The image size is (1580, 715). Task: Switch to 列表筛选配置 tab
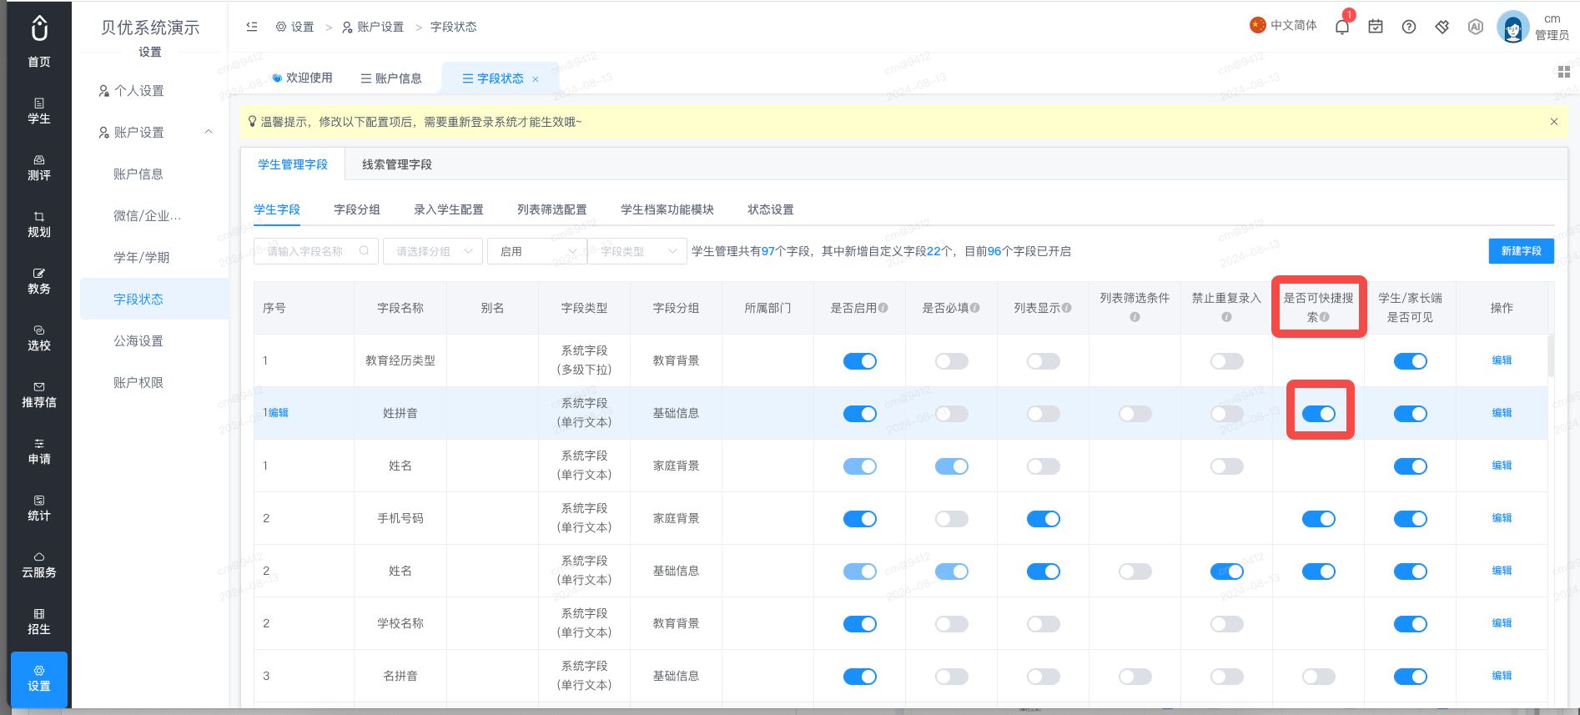552,209
